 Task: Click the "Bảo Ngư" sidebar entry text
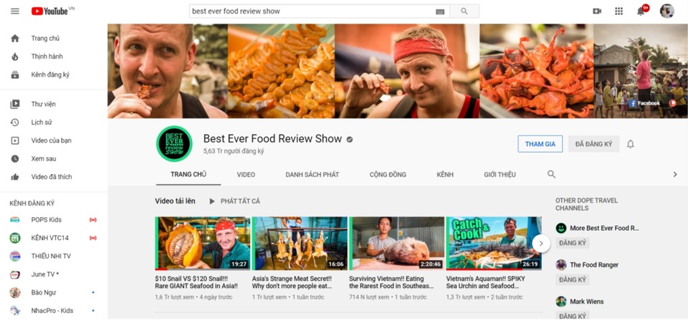44,292
